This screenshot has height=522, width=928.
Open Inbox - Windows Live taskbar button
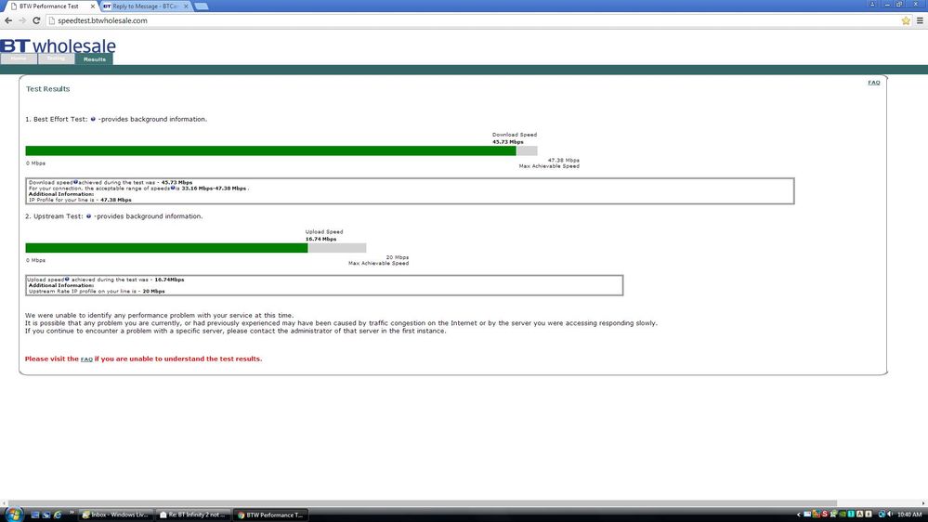(x=117, y=515)
